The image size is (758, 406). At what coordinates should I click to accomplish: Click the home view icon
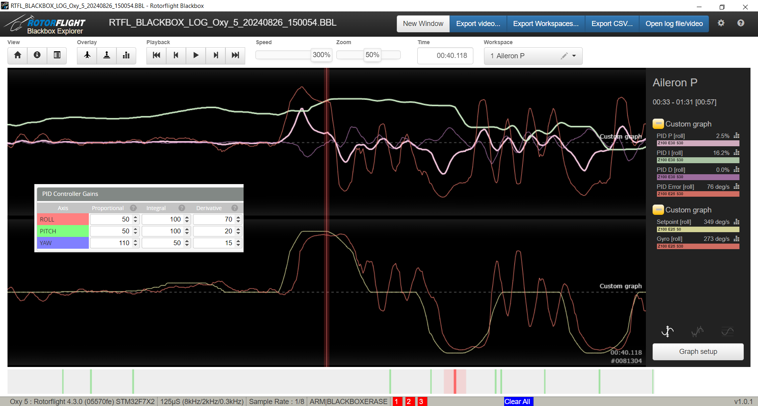coord(17,55)
